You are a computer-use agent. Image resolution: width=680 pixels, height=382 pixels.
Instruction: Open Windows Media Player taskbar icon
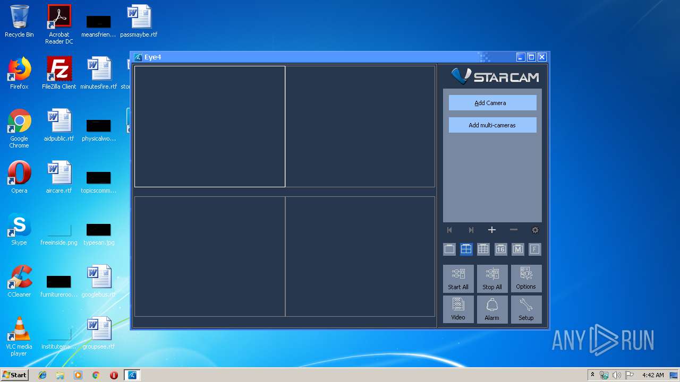click(x=78, y=375)
